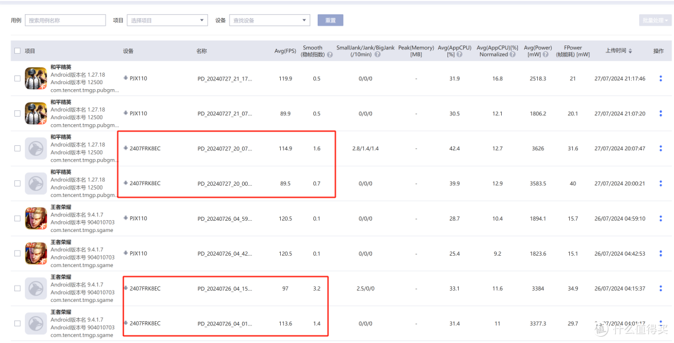674x343 pixels.
Task: Open case name PD_20240727_21_17
Action: point(225,79)
